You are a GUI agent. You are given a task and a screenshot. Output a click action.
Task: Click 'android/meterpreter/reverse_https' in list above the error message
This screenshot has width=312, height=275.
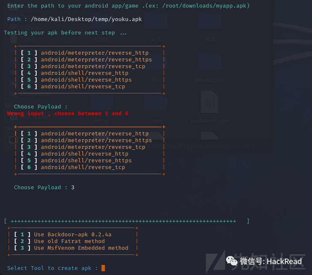click(96, 60)
